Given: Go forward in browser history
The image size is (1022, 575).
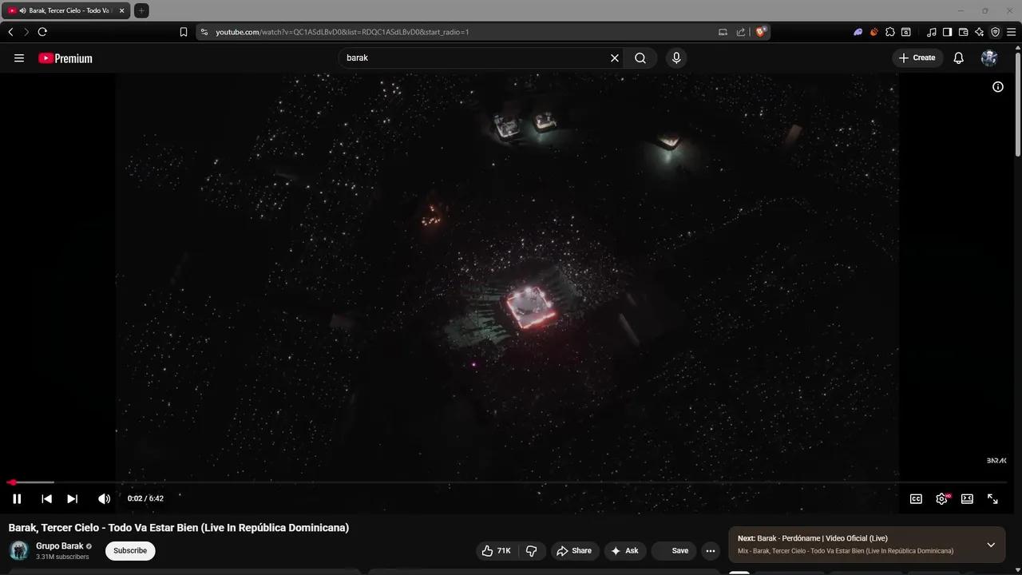Looking at the screenshot, I should coord(26,32).
